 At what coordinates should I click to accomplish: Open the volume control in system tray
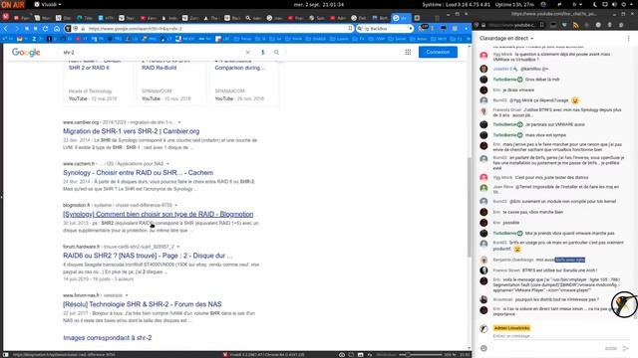pyautogui.click(x=614, y=4)
